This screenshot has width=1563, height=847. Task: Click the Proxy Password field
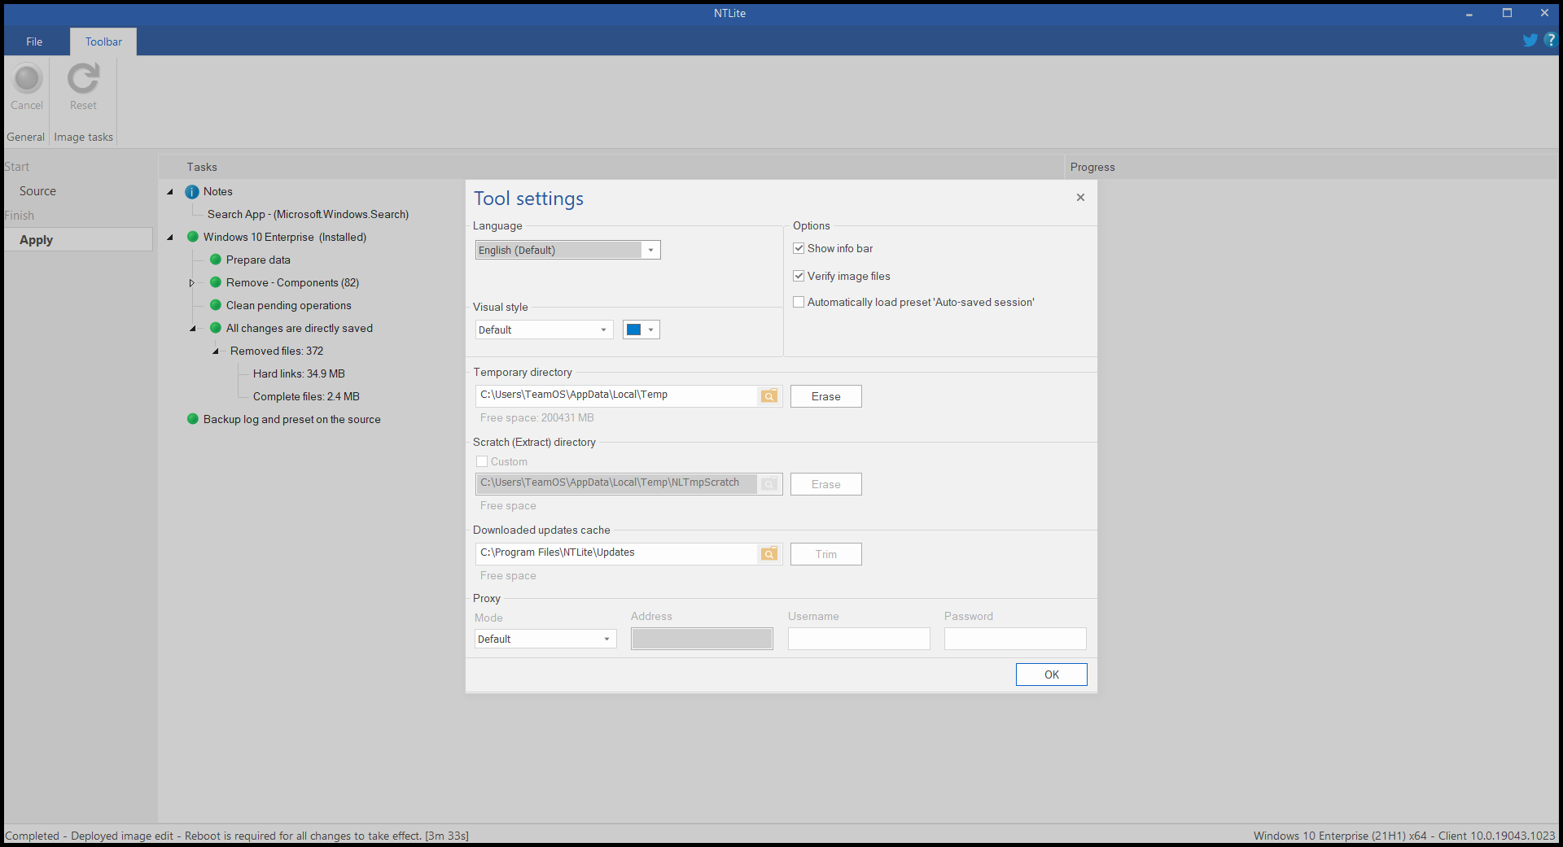pyautogui.click(x=1015, y=639)
